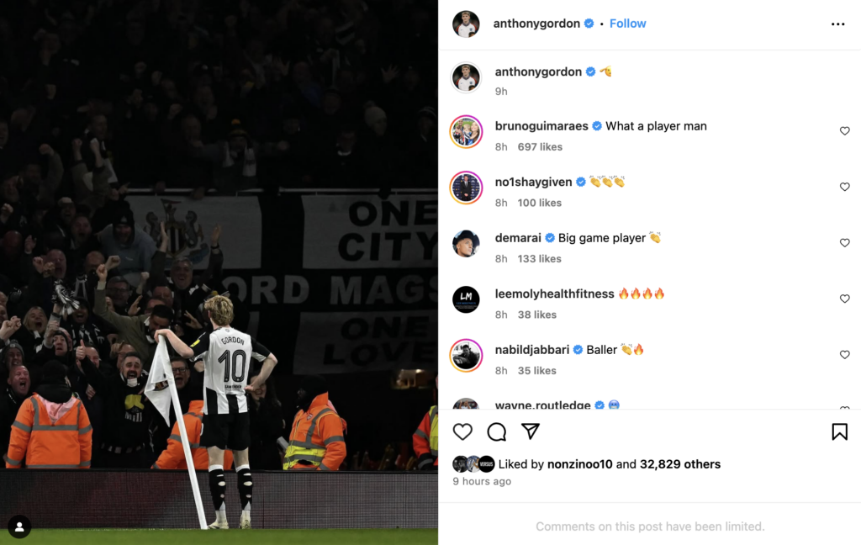861x545 pixels.
Task: Share the post via paper plane icon
Action: 531,431
